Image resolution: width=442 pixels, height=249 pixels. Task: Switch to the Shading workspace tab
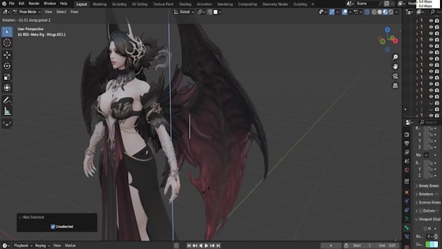coord(185,5)
